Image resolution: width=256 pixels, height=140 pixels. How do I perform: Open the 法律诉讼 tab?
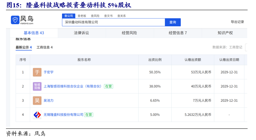81,33
